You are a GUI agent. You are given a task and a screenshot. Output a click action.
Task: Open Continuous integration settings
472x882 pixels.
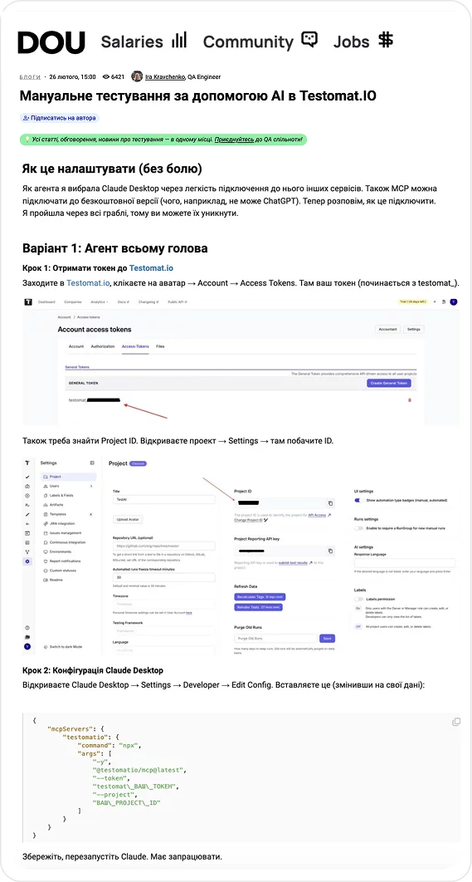point(69,542)
